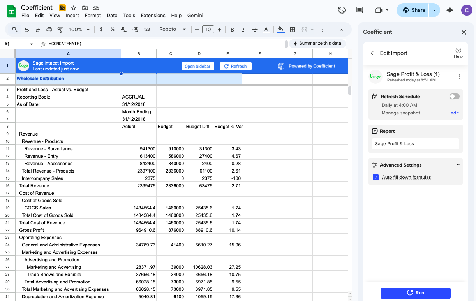Open the comment history panel
Image resolution: width=476 pixels, height=301 pixels.
pyautogui.click(x=359, y=10)
